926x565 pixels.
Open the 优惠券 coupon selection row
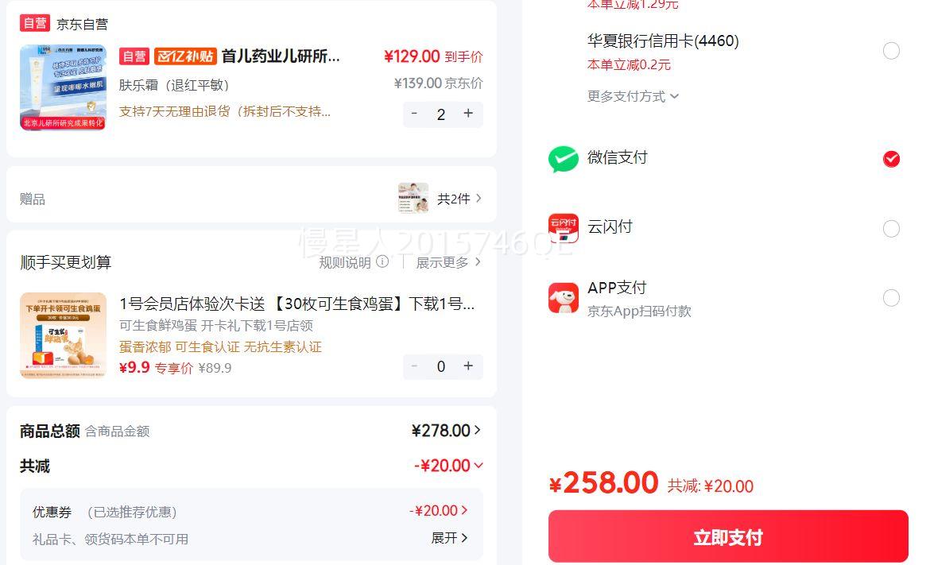click(438, 511)
